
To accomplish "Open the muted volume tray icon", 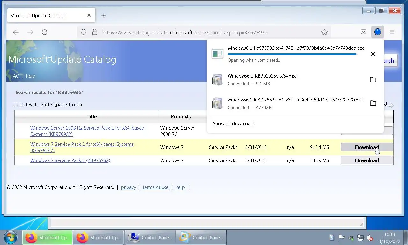I will (x=370, y=237).
